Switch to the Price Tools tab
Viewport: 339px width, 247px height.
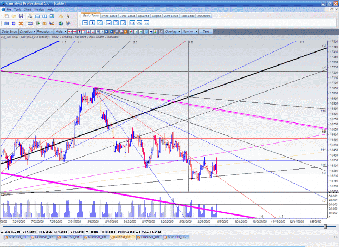[x=110, y=16]
